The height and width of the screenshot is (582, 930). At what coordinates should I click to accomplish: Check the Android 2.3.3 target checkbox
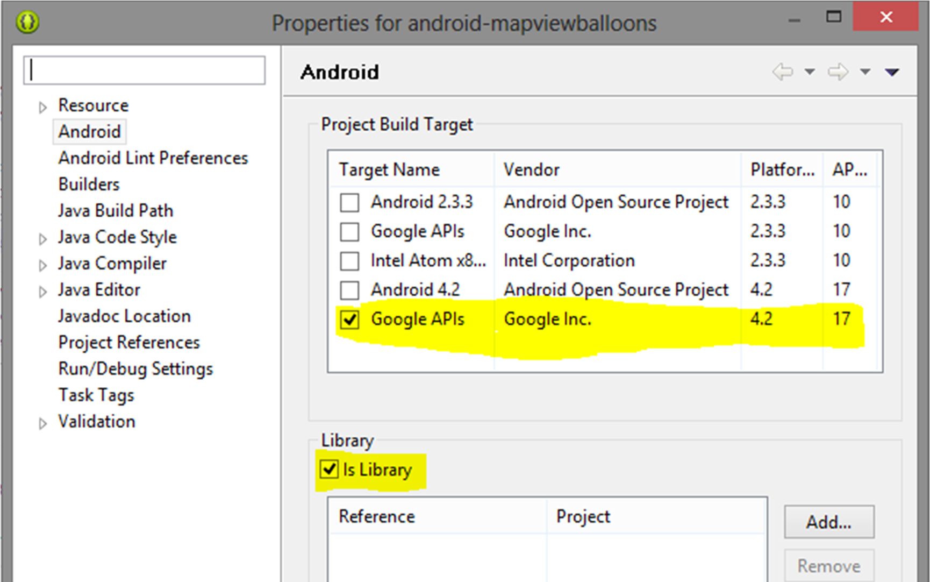349,203
